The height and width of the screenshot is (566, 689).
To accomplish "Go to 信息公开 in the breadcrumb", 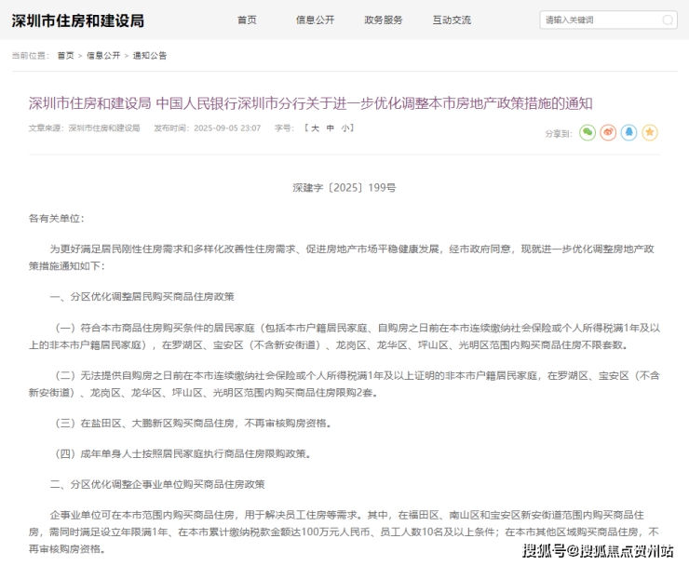I will [x=103, y=56].
